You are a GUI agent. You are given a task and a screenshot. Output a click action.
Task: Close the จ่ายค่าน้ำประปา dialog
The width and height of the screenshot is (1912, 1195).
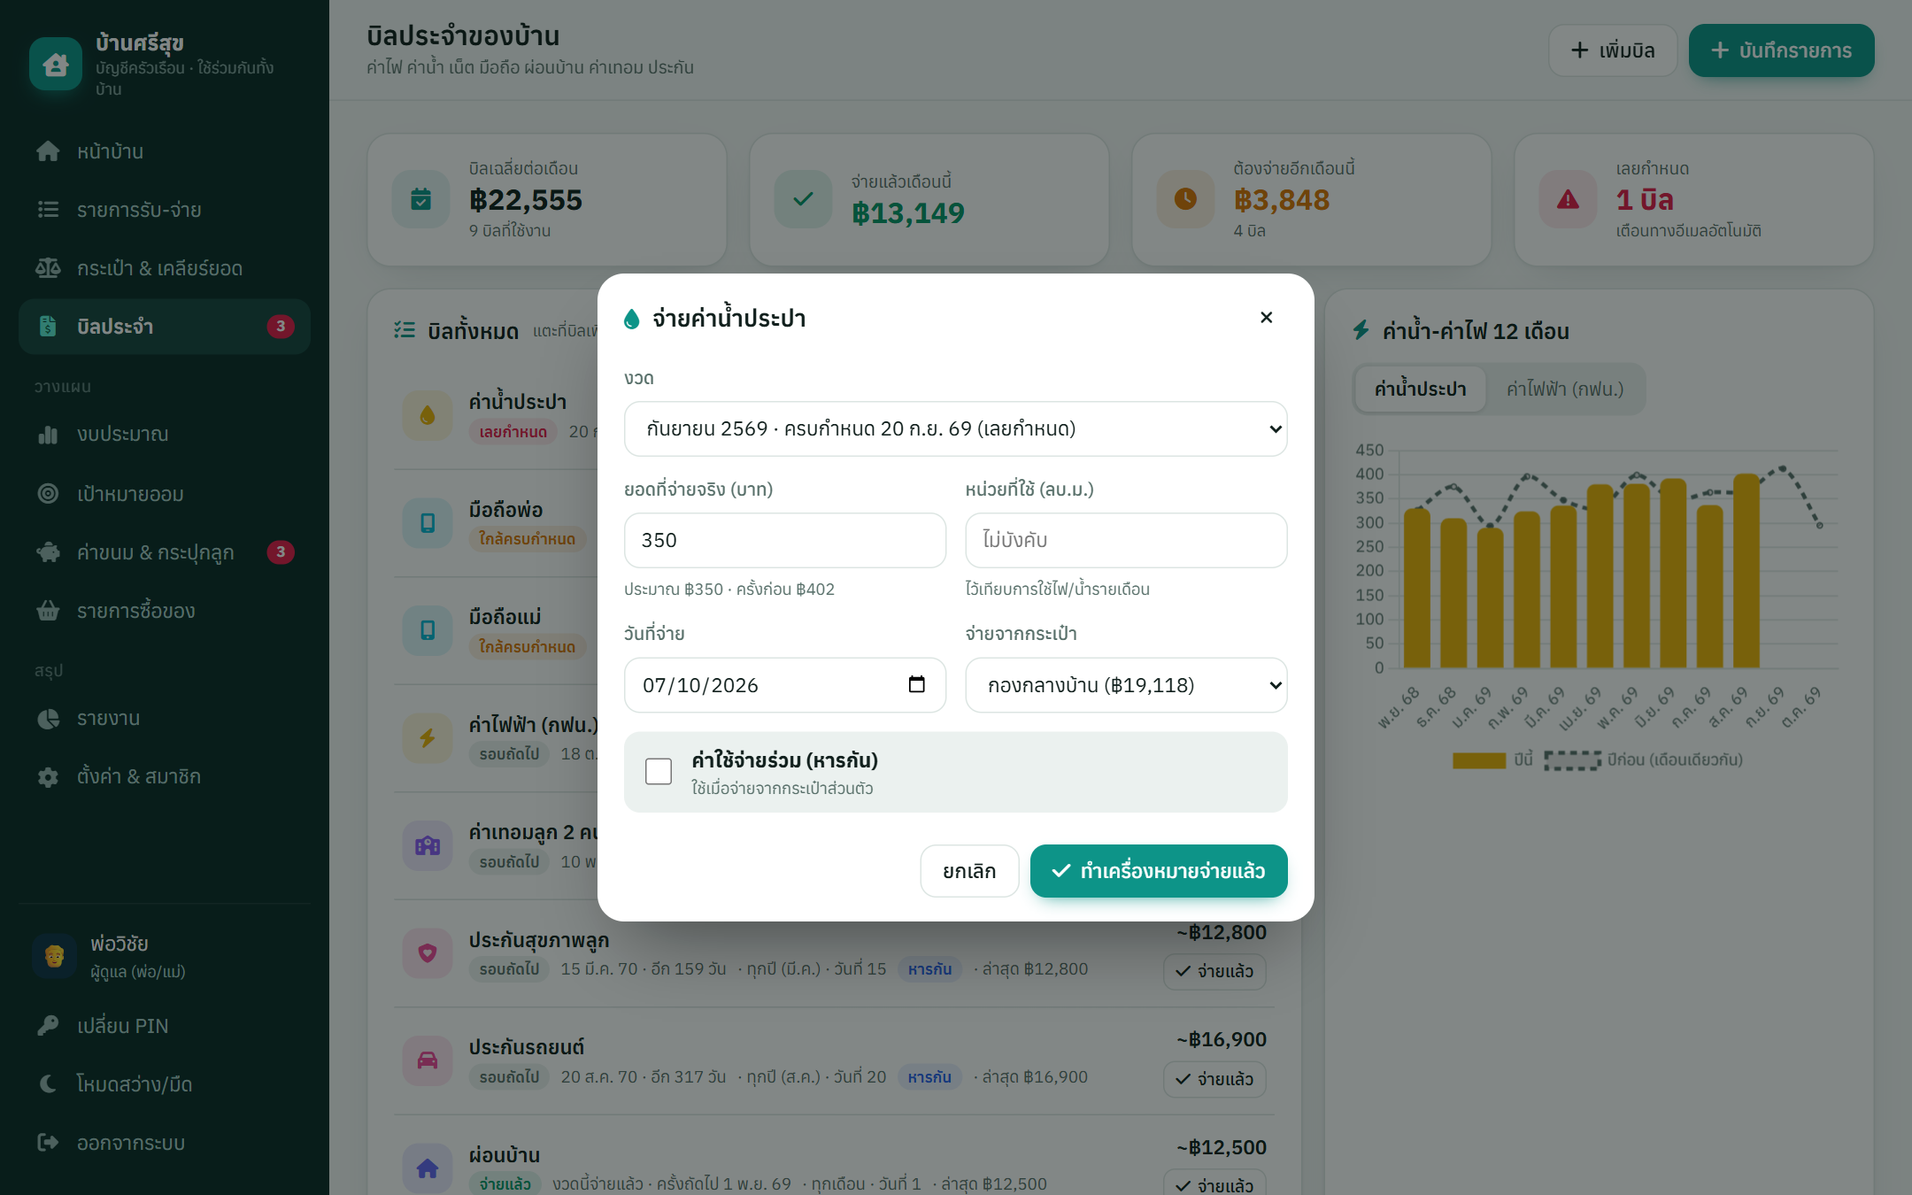1266,318
